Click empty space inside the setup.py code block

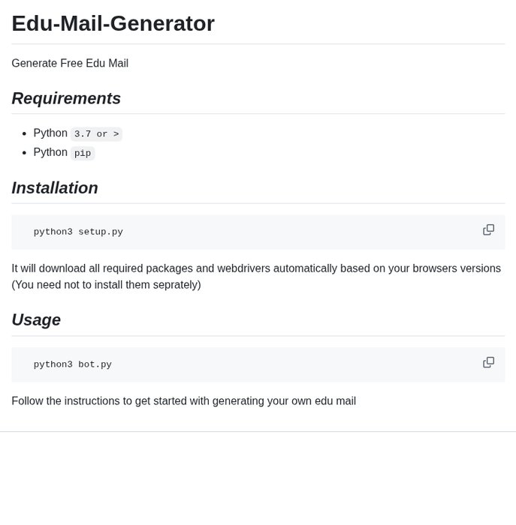pyautogui.click(x=300, y=232)
